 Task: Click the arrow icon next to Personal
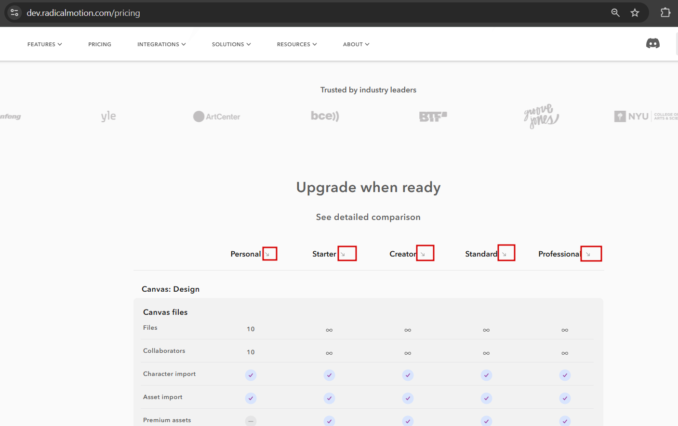pyautogui.click(x=267, y=254)
